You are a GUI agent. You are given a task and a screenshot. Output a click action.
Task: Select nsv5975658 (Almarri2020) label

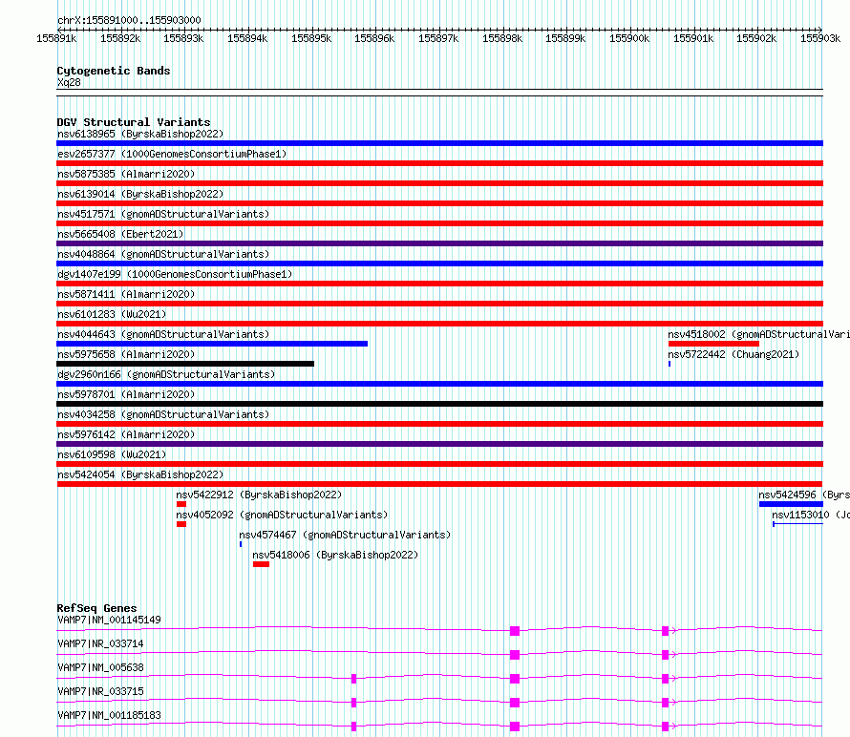[x=126, y=354]
